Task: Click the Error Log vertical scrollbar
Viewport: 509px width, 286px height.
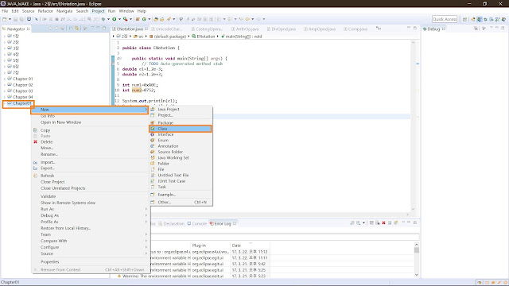Action: click(417, 260)
